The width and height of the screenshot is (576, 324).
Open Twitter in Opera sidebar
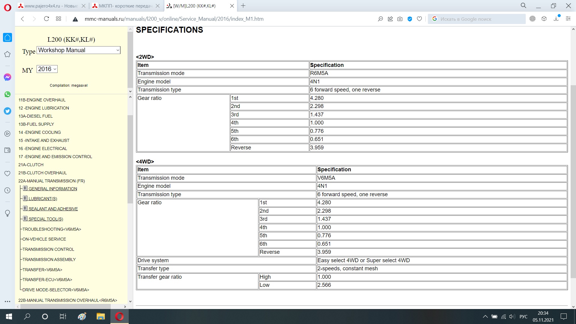click(x=7, y=111)
